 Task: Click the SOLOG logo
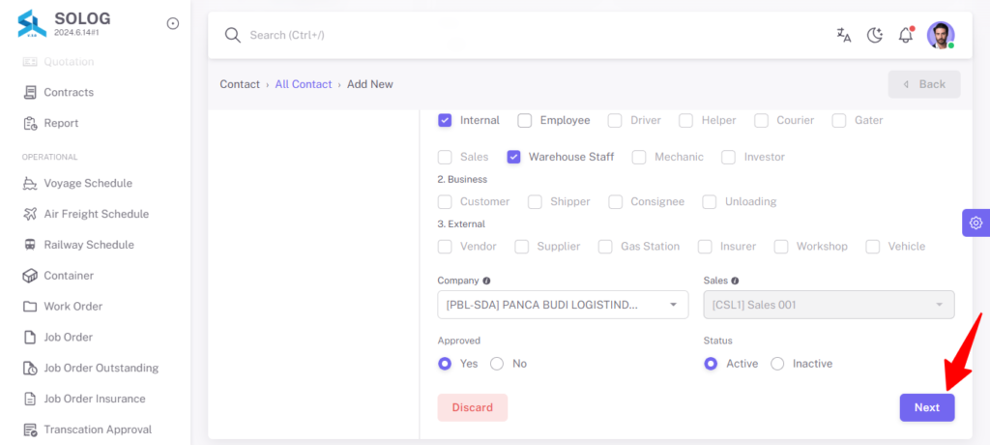pos(32,23)
